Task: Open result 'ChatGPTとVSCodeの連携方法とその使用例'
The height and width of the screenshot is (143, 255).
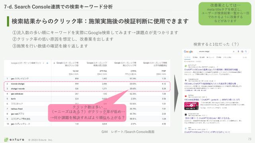Action: (212, 70)
